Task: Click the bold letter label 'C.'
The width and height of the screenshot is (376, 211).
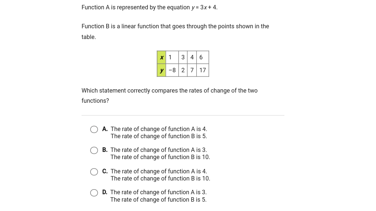Action: click(x=105, y=171)
